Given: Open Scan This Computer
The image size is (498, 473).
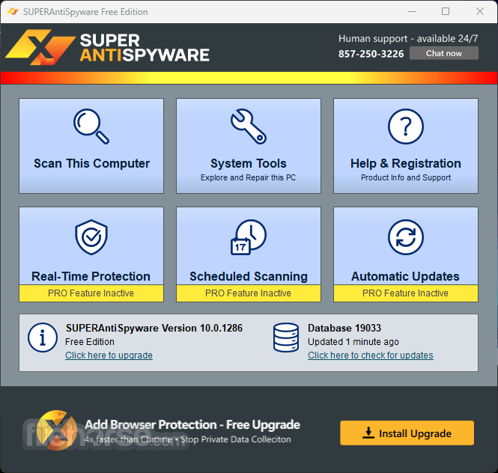Looking at the screenshot, I should tap(91, 146).
